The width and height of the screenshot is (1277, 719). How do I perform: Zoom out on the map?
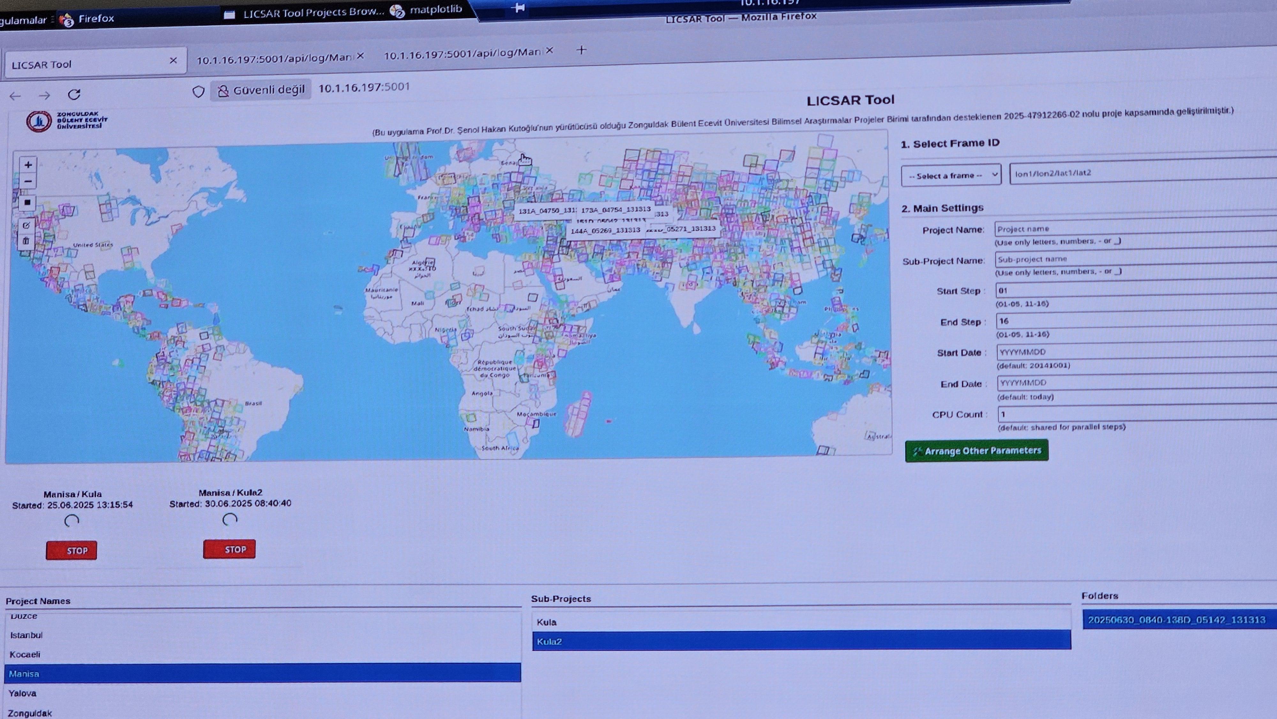click(28, 181)
